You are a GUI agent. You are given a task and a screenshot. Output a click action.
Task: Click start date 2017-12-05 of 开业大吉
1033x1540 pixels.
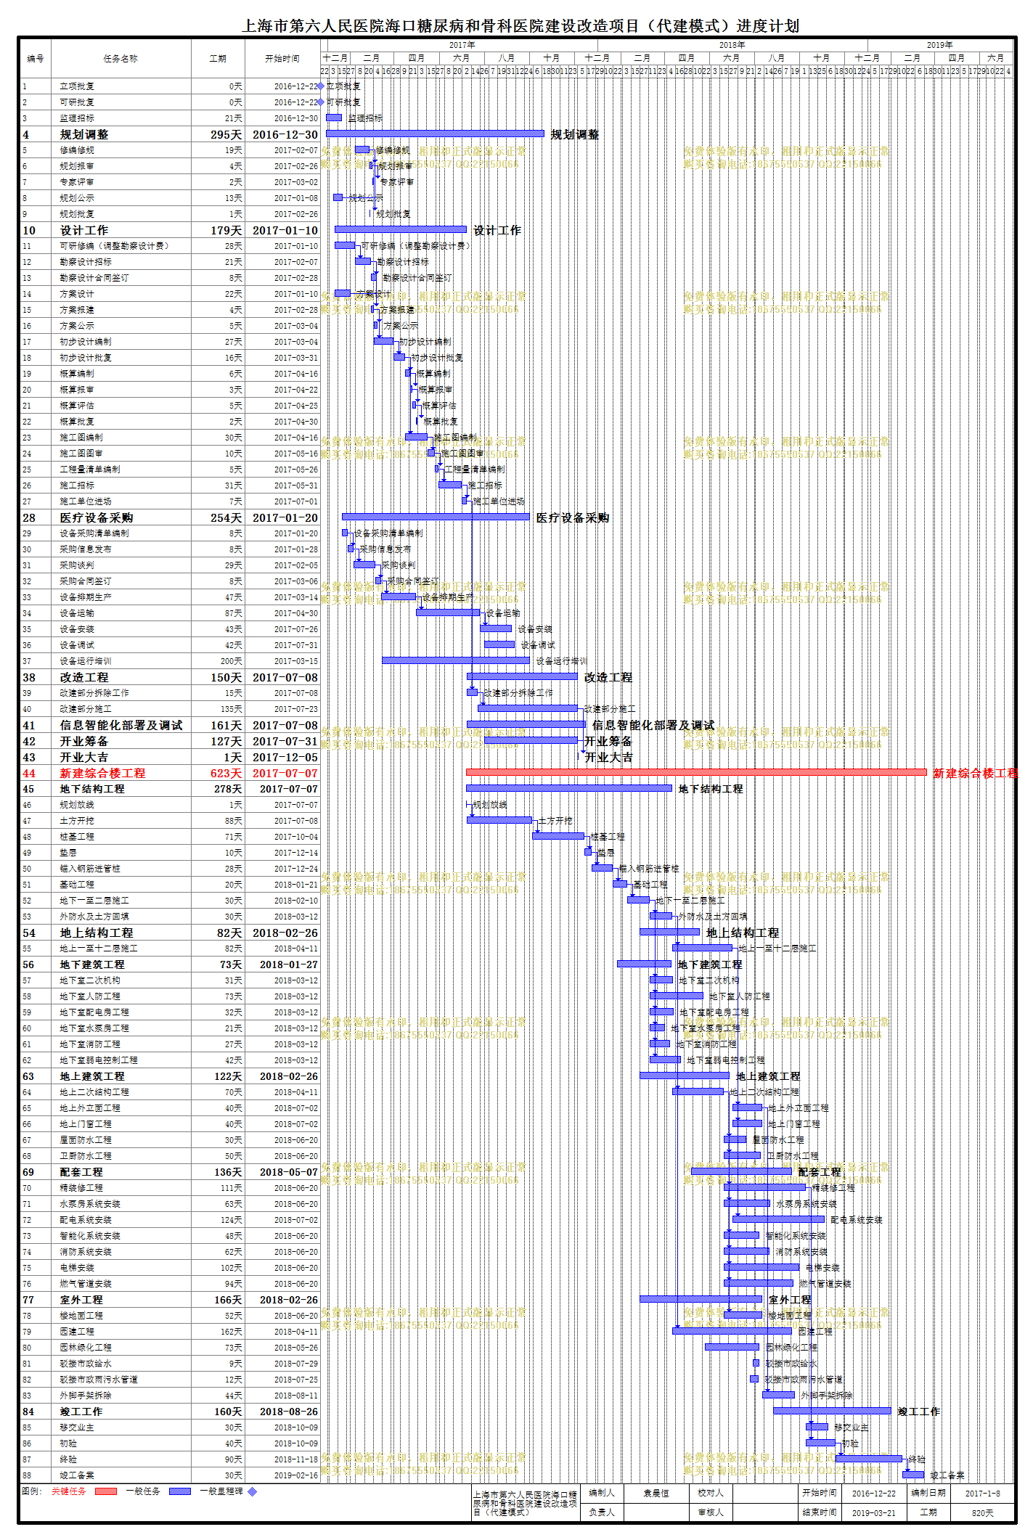tap(285, 757)
